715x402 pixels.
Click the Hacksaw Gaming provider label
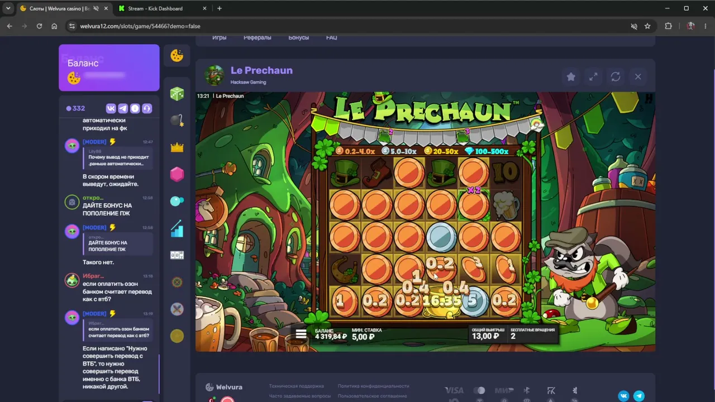coord(248,82)
